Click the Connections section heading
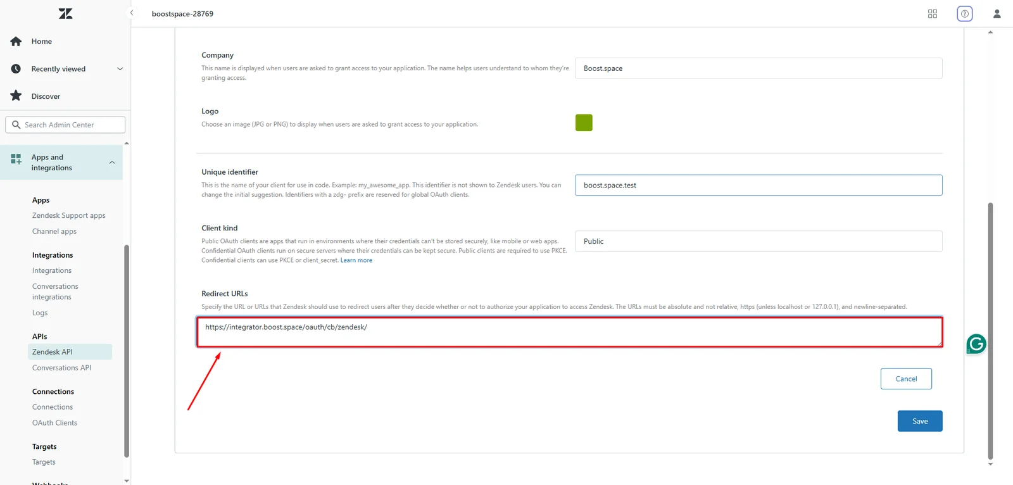 coord(53,392)
